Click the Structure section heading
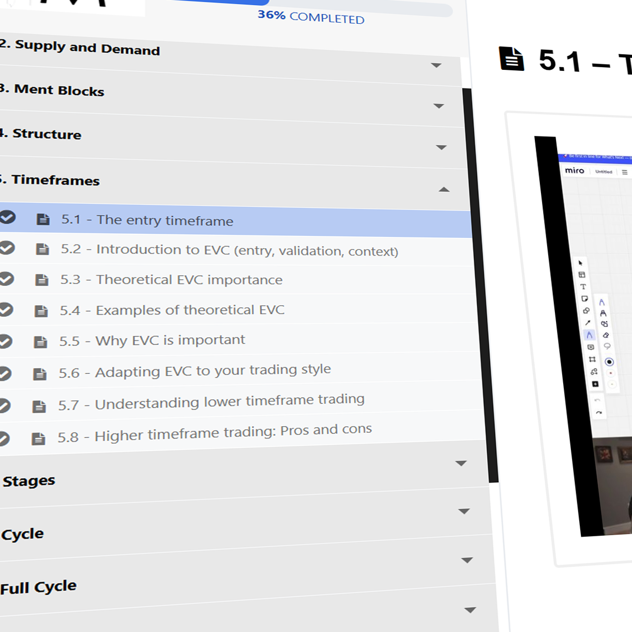The height and width of the screenshot is (632, 632). point(47,134)
